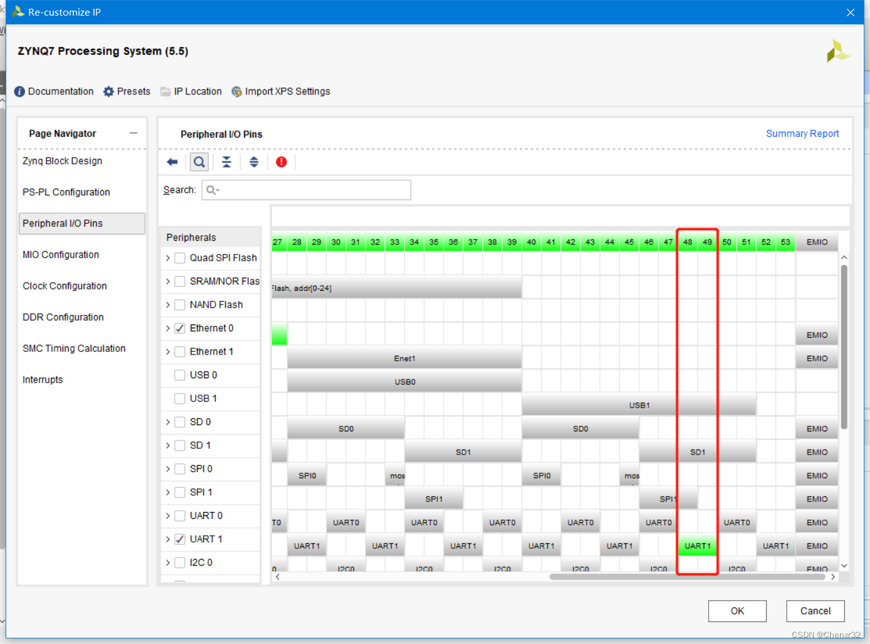The width and height of the screenshot is (870, 644).
Task: Expand the Ethernet 1 row
Action: pyautogui.click(x=168, y=351)
